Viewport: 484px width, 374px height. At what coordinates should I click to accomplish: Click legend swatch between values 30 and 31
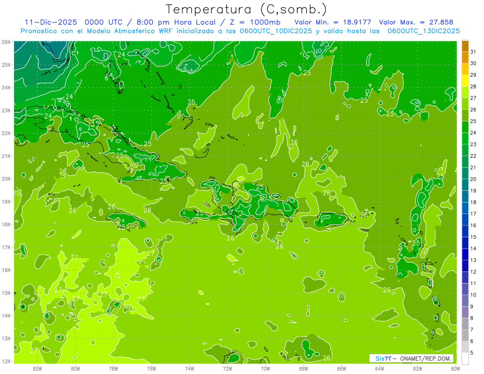(x=465, y=58)
